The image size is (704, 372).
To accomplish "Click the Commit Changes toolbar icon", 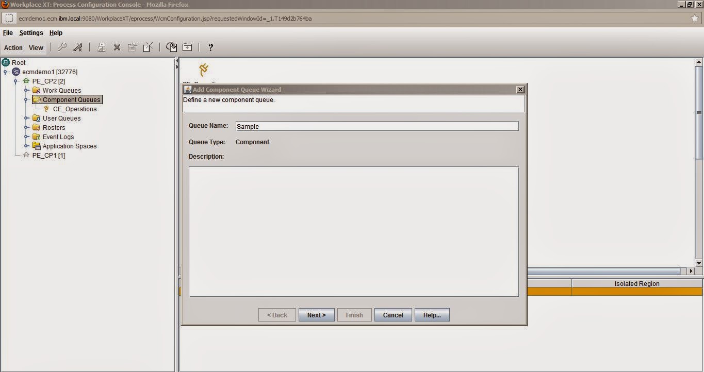I will (x=171, y=47).
